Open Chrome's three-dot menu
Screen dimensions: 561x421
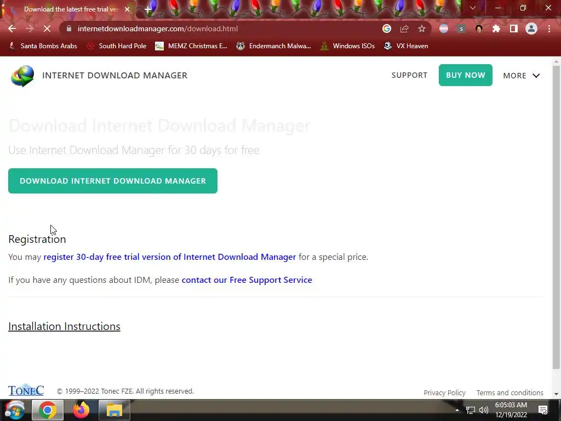point(549,29)
